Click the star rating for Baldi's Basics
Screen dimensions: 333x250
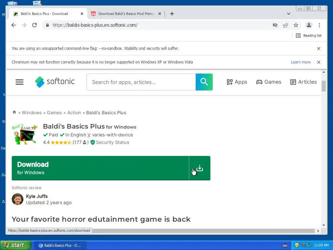point(61,143)
